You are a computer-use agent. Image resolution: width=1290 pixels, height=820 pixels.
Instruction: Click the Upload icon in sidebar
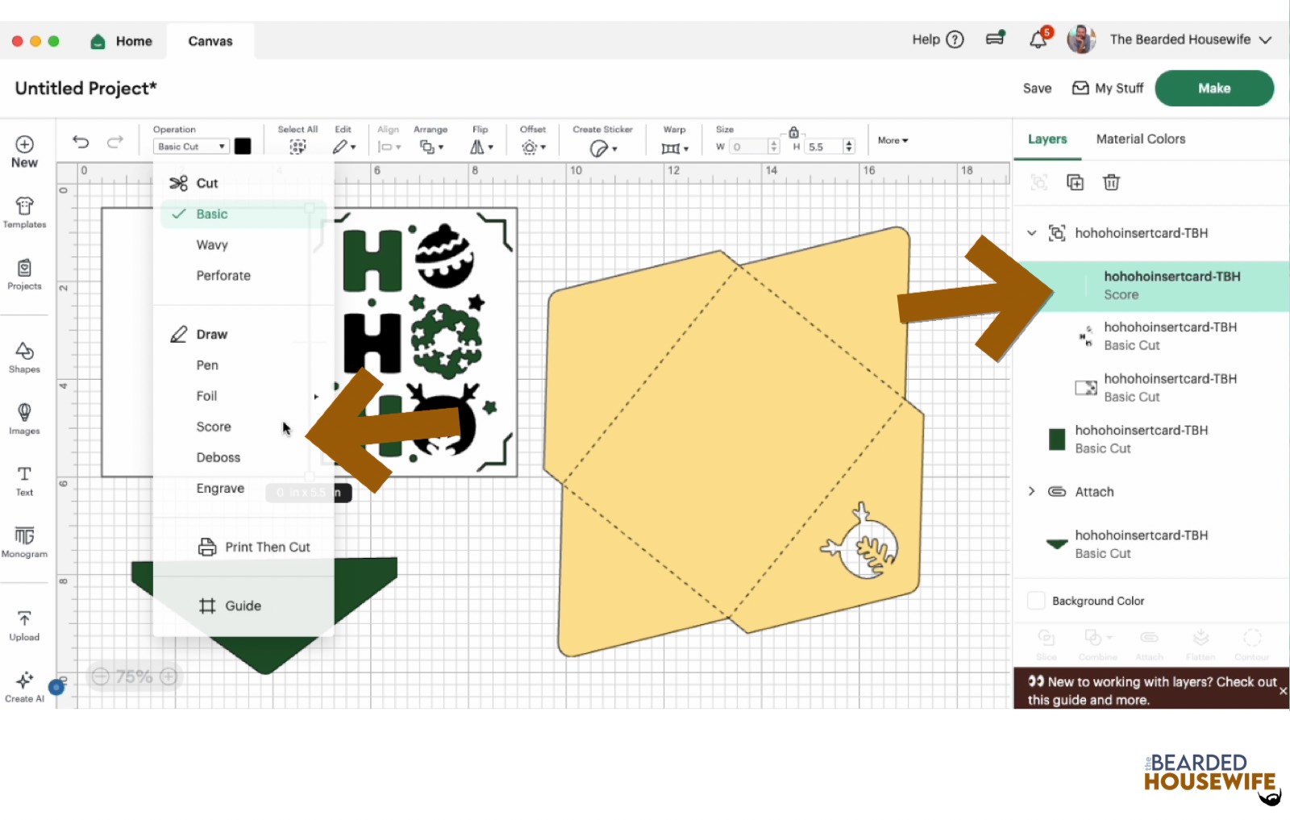(24, 625)
